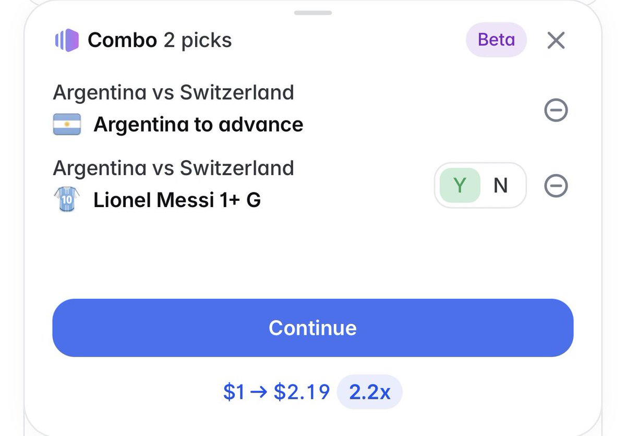
Task: Click the purple Combo stack icon
Action: [67, 40]
